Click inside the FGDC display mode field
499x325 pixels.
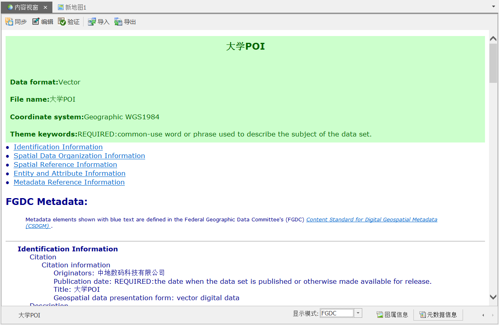[x=337, y=313]
